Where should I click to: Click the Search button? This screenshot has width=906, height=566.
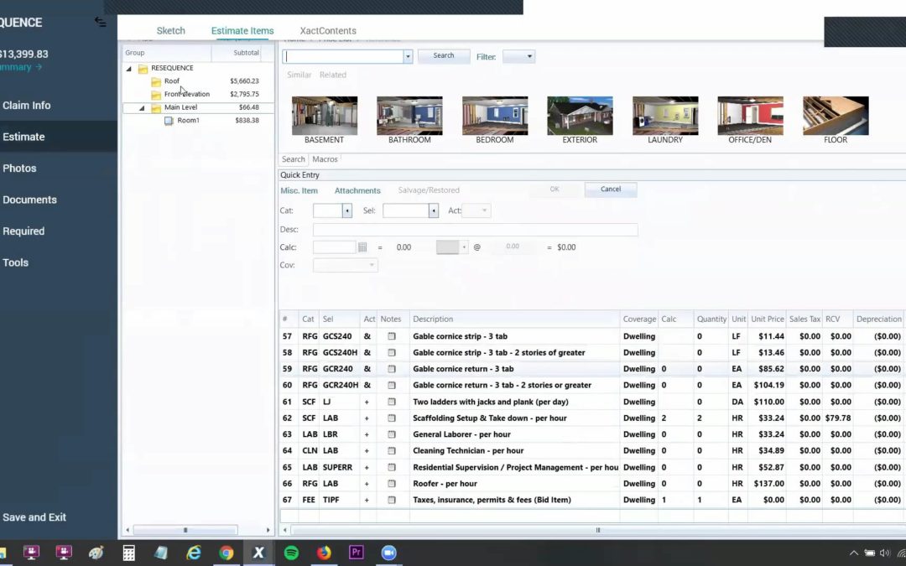pos(444,56)
